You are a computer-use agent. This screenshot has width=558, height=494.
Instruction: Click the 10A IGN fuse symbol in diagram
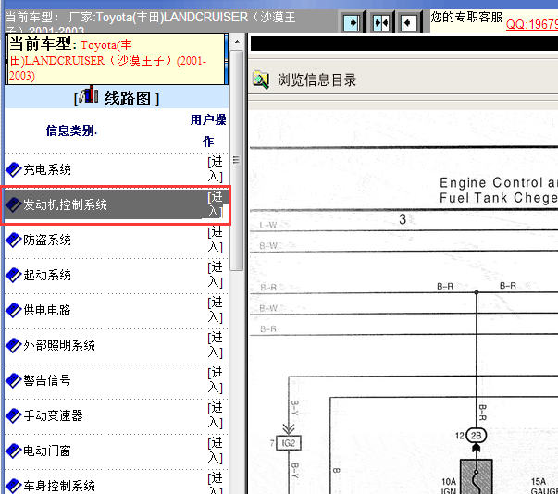pyautogui.click(x=477, y=476)
